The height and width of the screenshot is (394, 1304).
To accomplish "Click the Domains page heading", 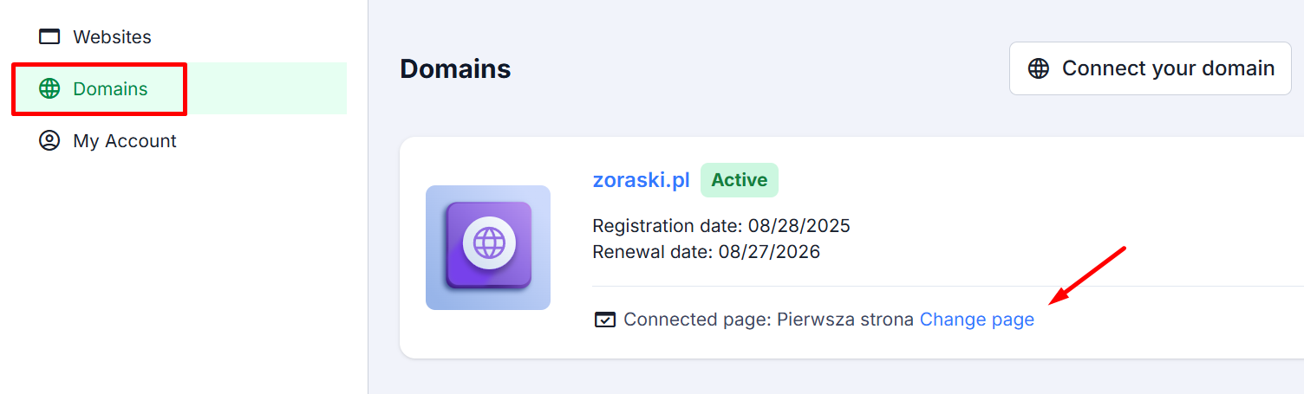I will click(455, 69).
